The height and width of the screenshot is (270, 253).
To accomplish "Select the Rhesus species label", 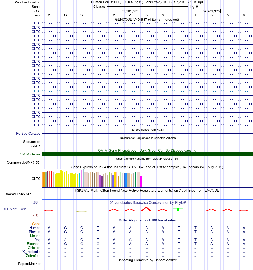I will point(35,232).
